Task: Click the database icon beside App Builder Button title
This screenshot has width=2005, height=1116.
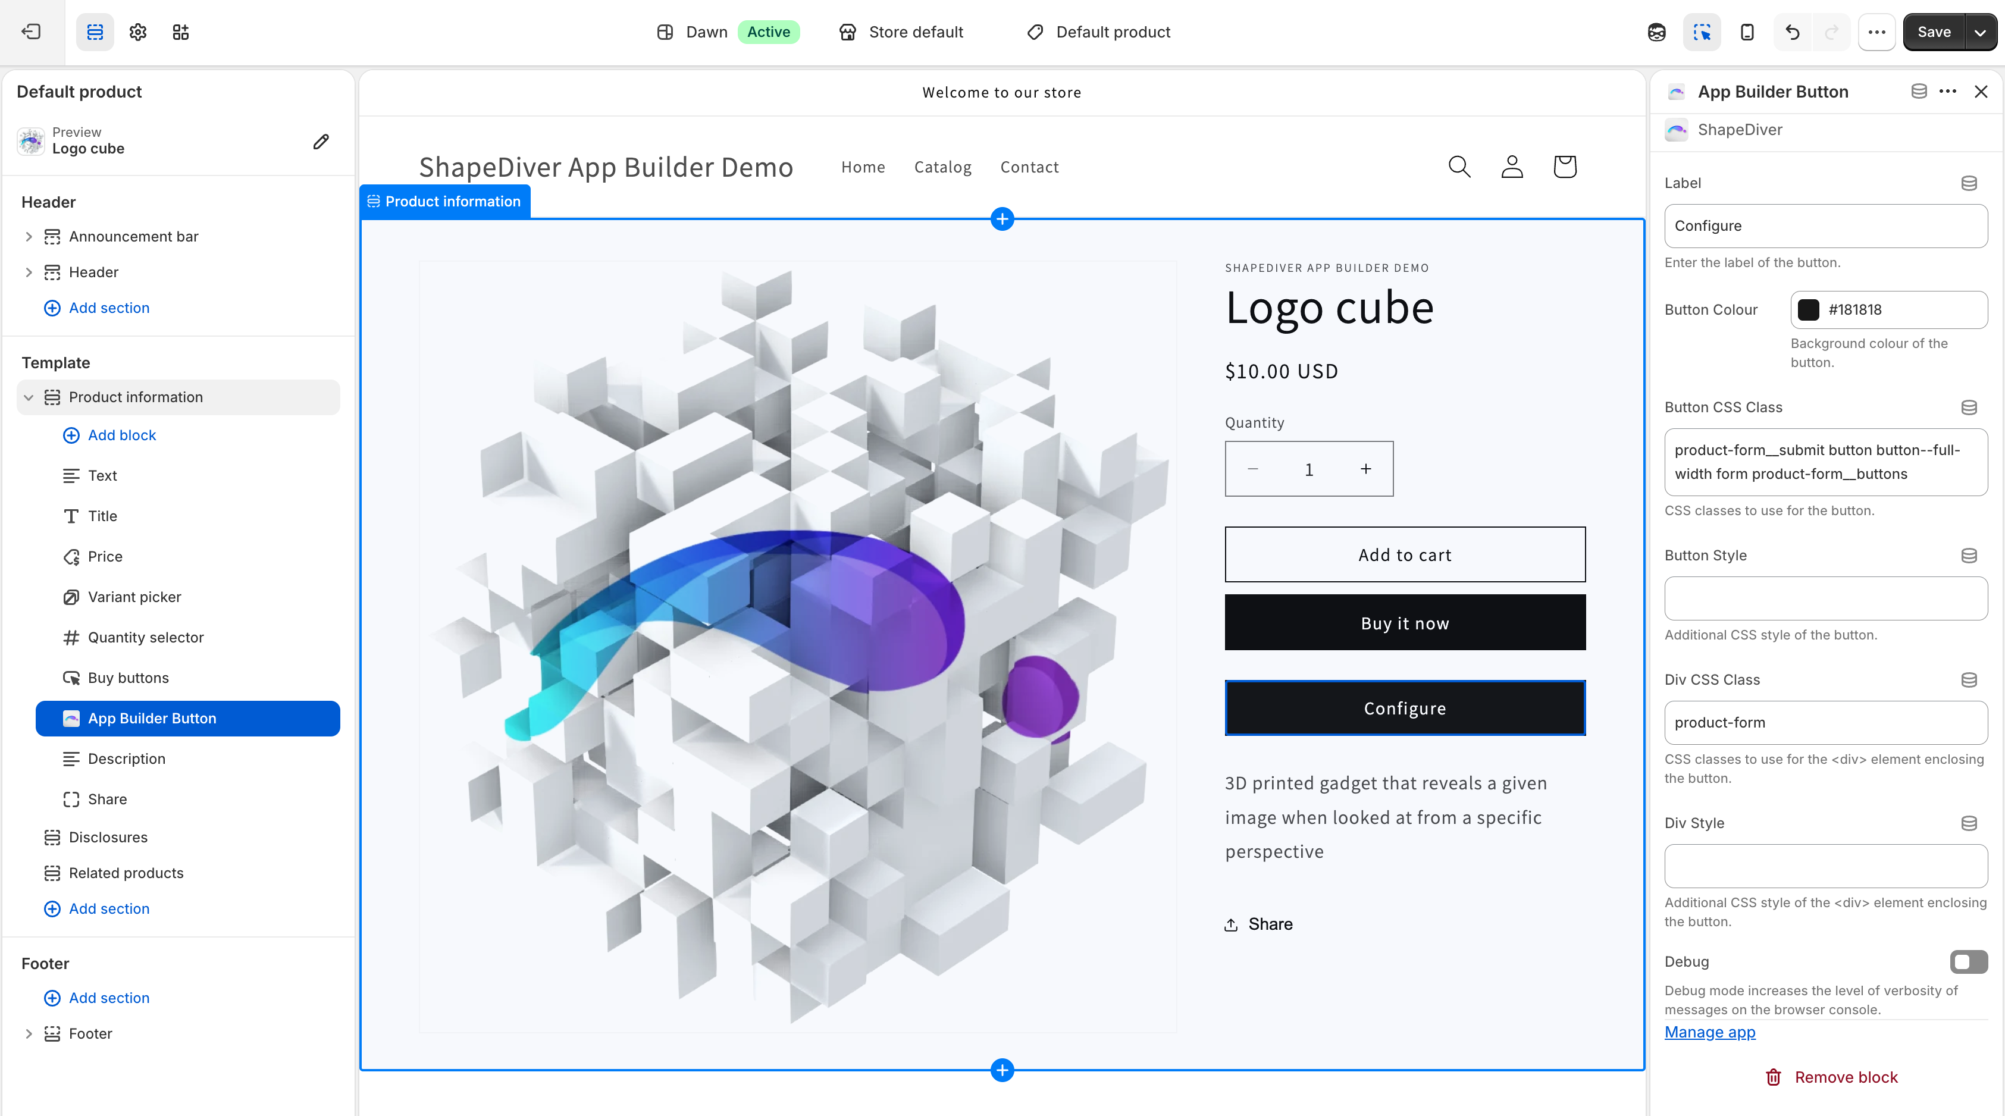Action: click(x=1919, y=92)
